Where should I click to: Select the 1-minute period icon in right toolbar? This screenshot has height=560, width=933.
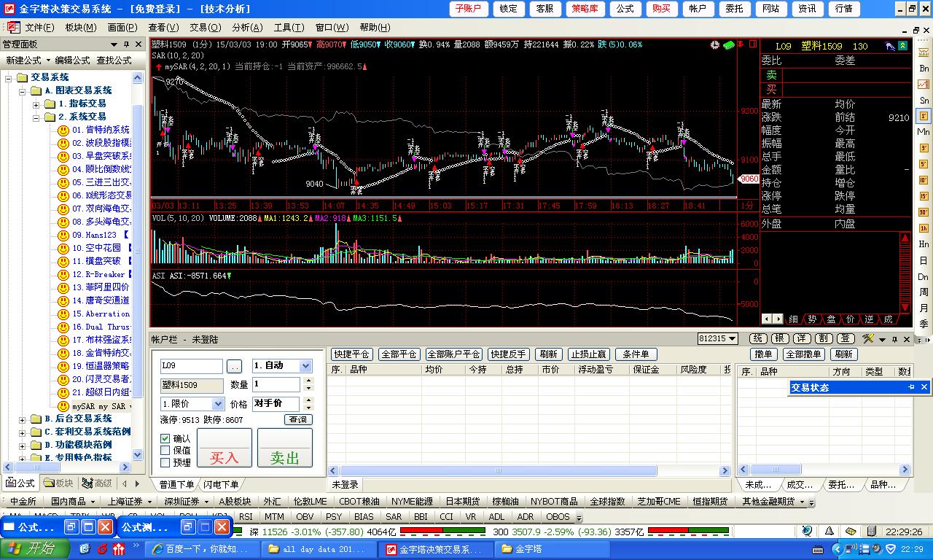(x=924, y=116)
